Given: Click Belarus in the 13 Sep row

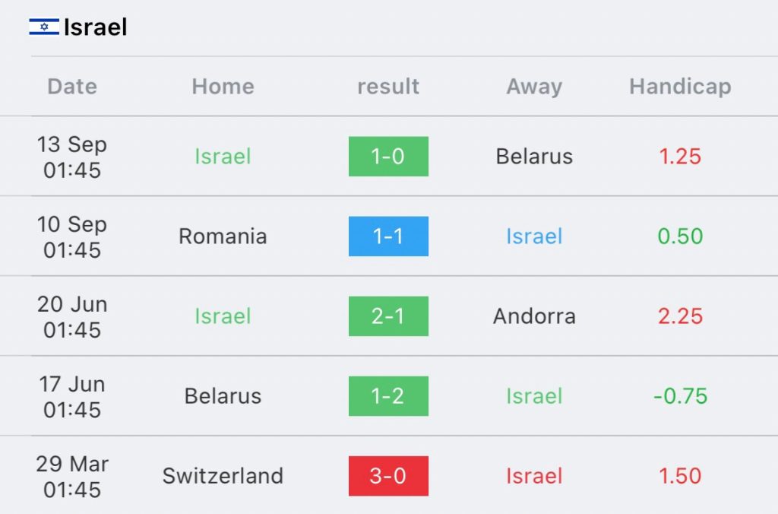Looking at the screenshot, I should pyautogui.click(x=534, y=157).
